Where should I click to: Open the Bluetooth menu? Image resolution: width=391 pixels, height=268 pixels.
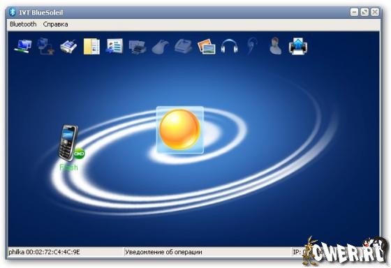(23, 24)
